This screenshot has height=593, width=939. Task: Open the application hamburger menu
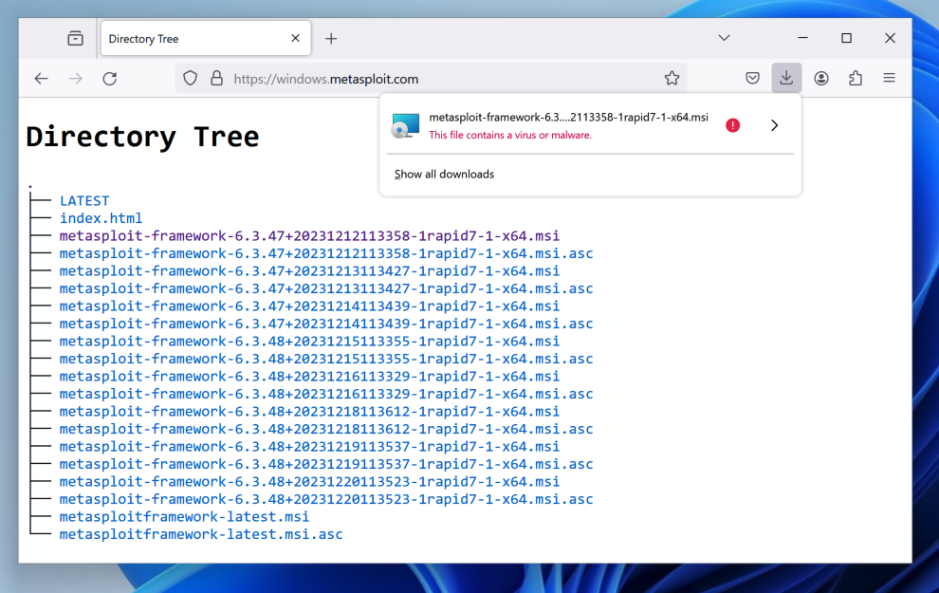pos(889,78)
